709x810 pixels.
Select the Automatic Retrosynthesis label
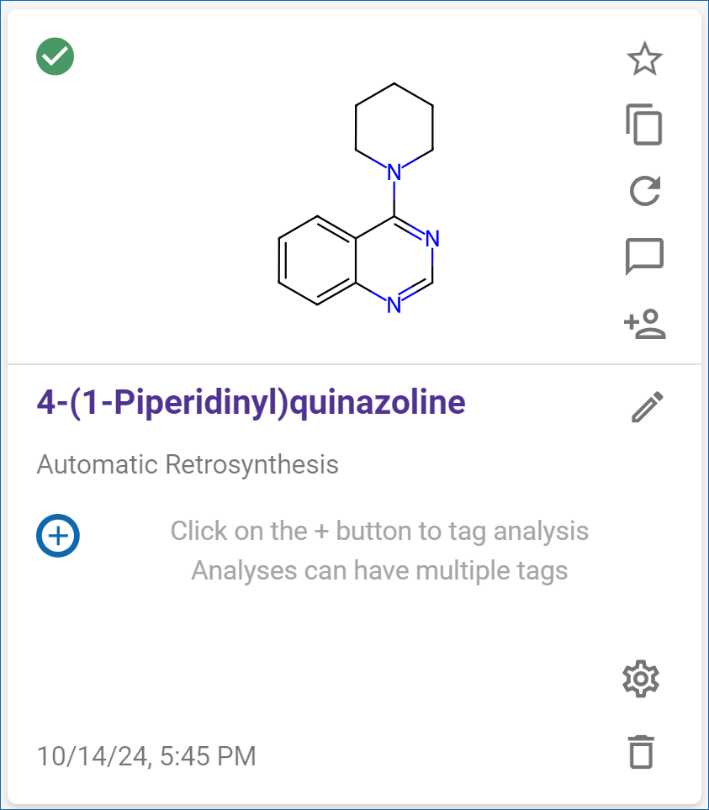pyautogui.click(x=188, y=464)
